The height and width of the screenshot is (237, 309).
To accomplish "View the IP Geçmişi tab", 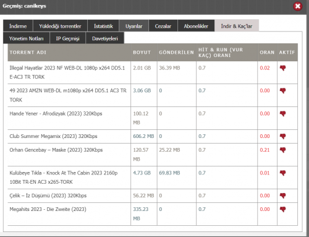I will pyautogui.click(x=67, y=38).
